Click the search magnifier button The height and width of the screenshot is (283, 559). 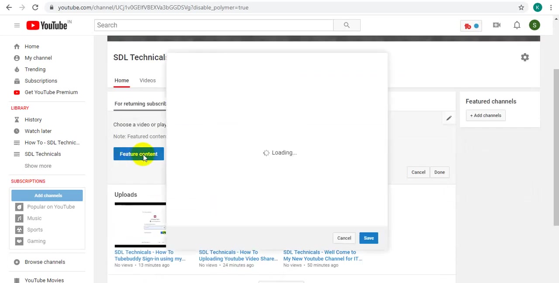pos(347,25)
